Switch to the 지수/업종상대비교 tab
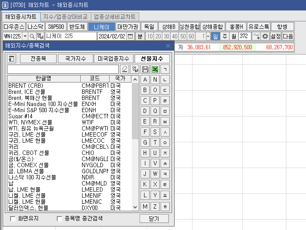The width and height of the screenshot is (306, 230). pos(65,17)
